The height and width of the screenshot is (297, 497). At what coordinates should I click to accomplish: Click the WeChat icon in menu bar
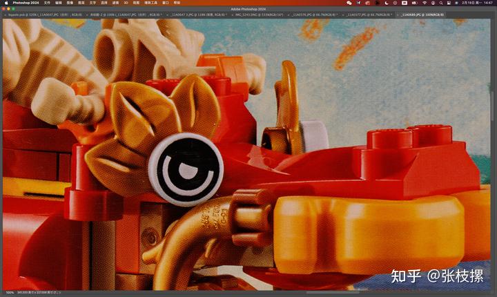349,3
